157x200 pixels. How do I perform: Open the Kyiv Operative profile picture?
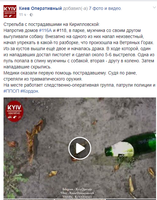click(10, 12)
